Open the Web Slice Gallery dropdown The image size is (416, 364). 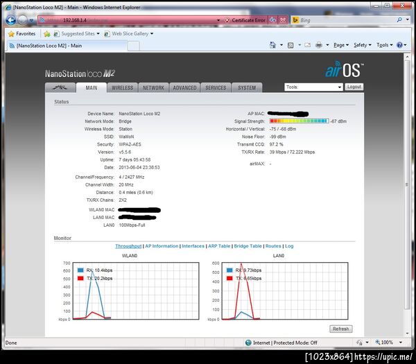tap(129, 34)
